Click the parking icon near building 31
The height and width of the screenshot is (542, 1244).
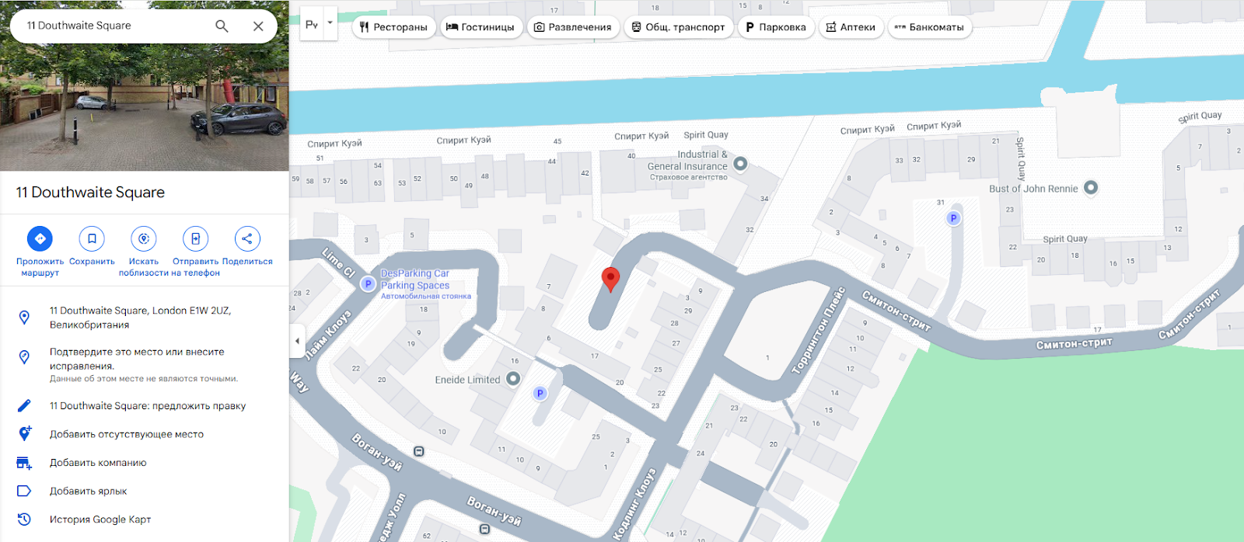[954, 218]
